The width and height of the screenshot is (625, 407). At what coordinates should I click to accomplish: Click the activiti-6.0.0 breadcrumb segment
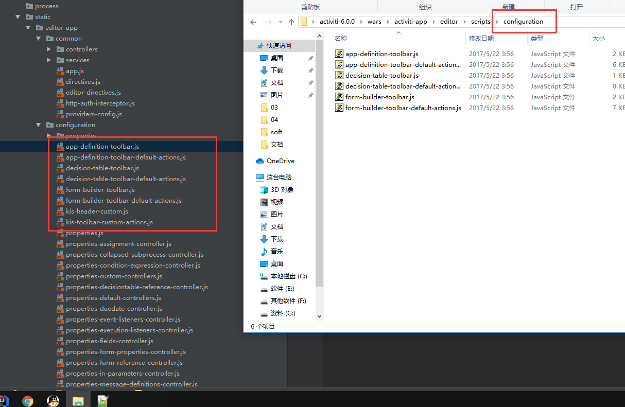pos(337,22)
